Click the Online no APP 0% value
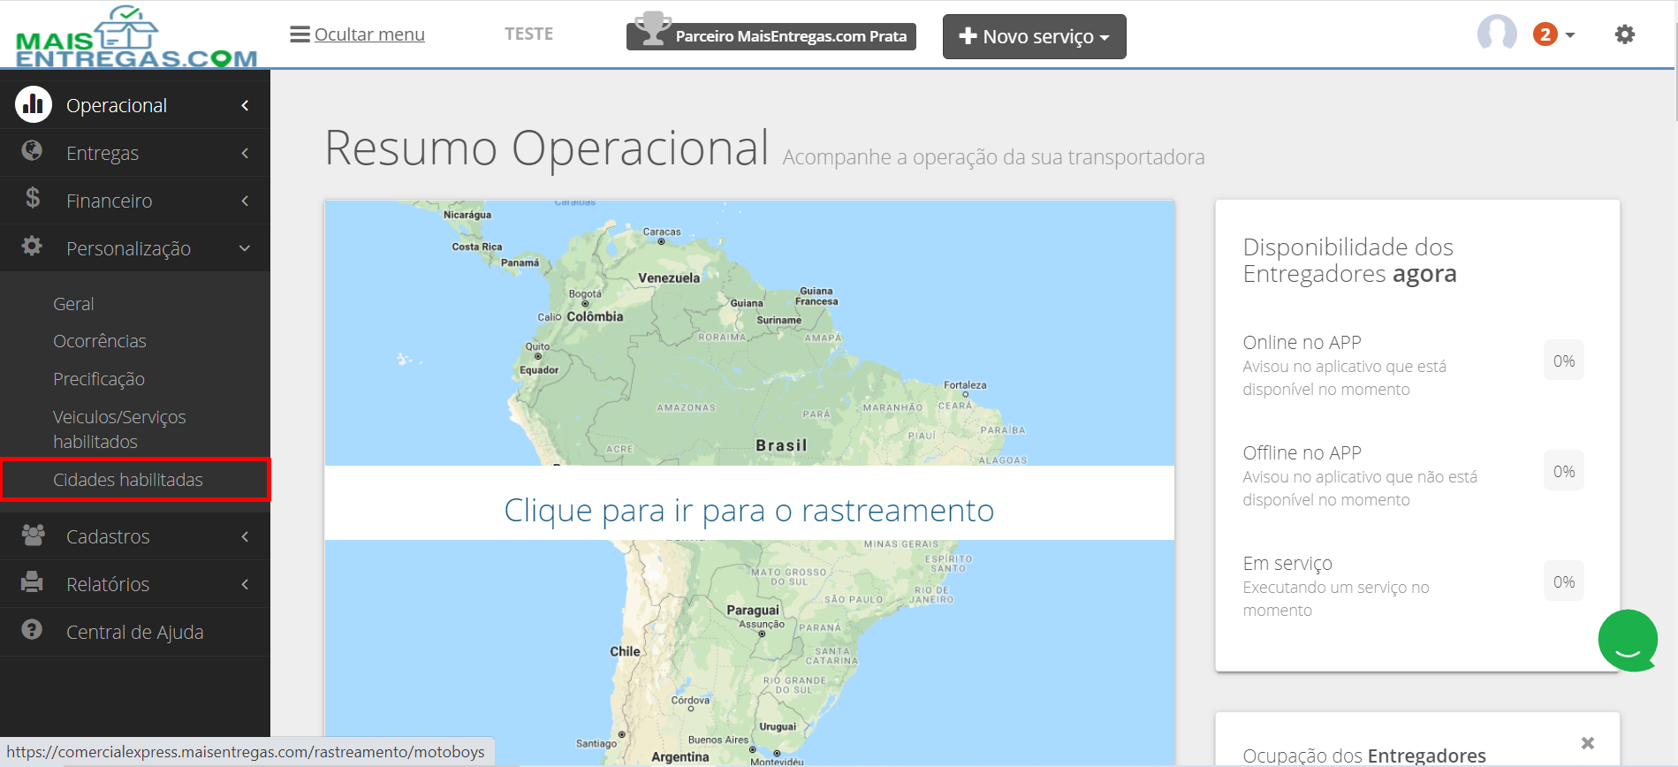The image size is (1678, 767). pyautogui.click(x=1564, y=361)
